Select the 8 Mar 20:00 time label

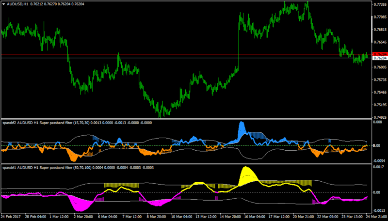coord(156,217)
